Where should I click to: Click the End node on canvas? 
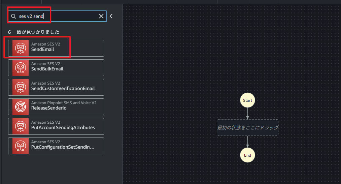pos(247,155)
